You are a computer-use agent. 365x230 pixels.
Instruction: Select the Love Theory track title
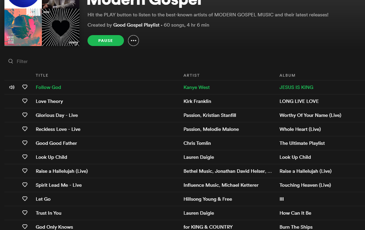49,101
